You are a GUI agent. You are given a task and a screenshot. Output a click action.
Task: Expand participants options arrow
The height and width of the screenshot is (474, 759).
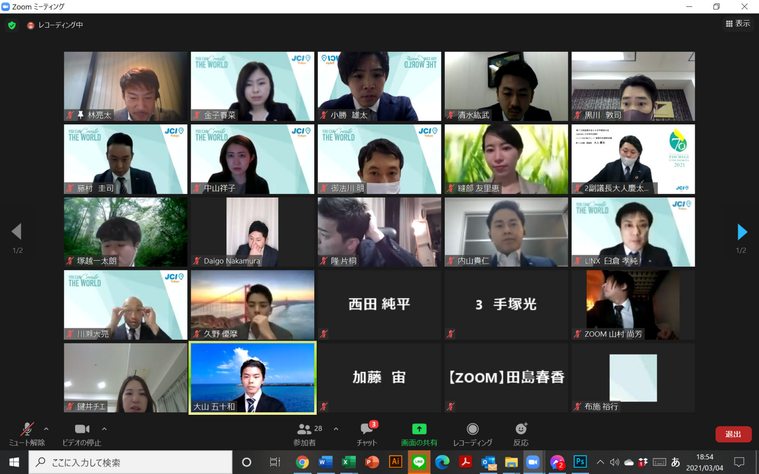pos(336,429)
